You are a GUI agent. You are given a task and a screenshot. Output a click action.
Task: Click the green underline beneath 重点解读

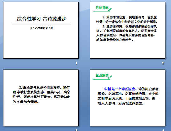click(x=102, y=79)
